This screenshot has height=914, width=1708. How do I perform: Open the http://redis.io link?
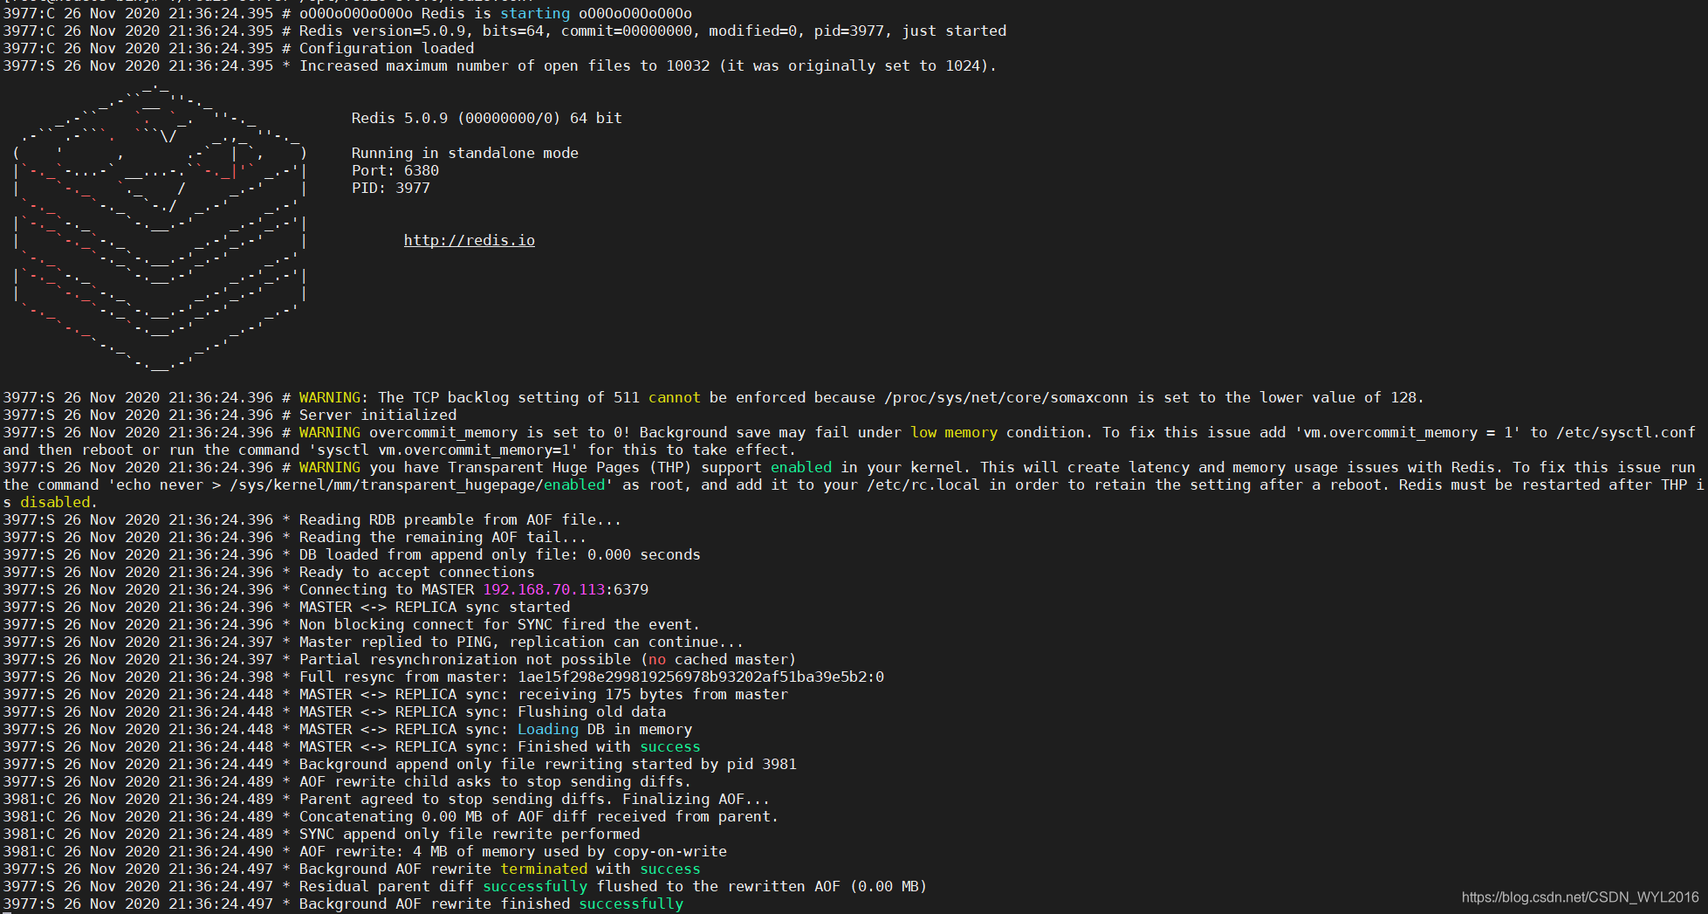470,240
